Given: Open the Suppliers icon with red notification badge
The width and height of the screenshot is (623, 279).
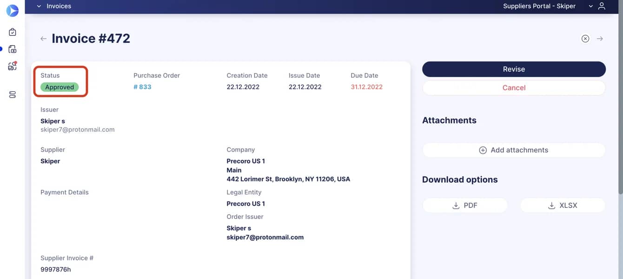Looking at the screenshot, I should (12, 66).
